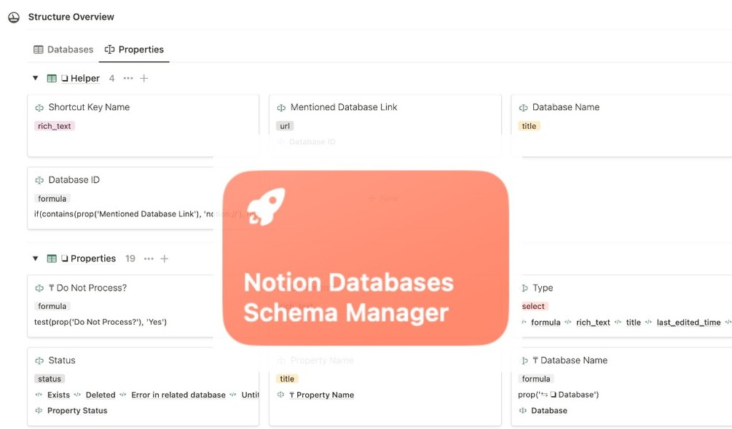The width and height of the screenshot is (732, 429).
Task: Open the Exists status option
Action: coord(58,395)
